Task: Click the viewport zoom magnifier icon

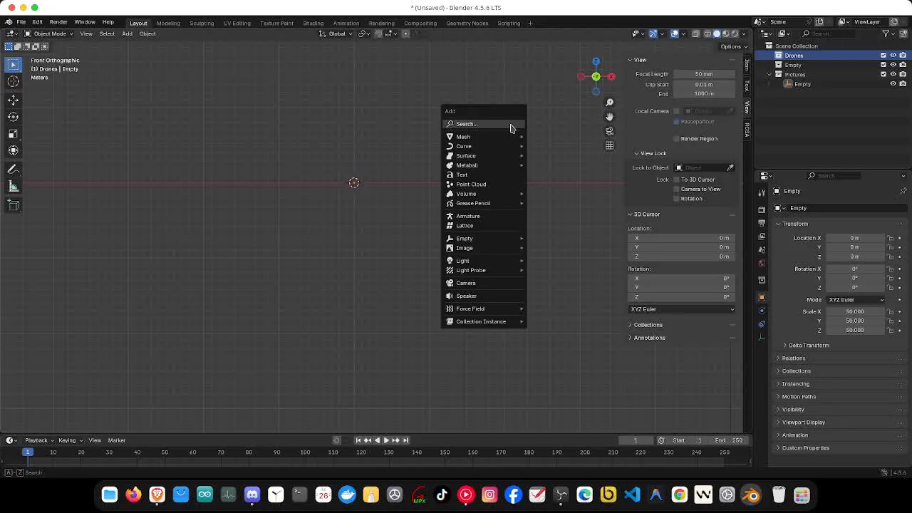Action: click(x=609, y=103)
